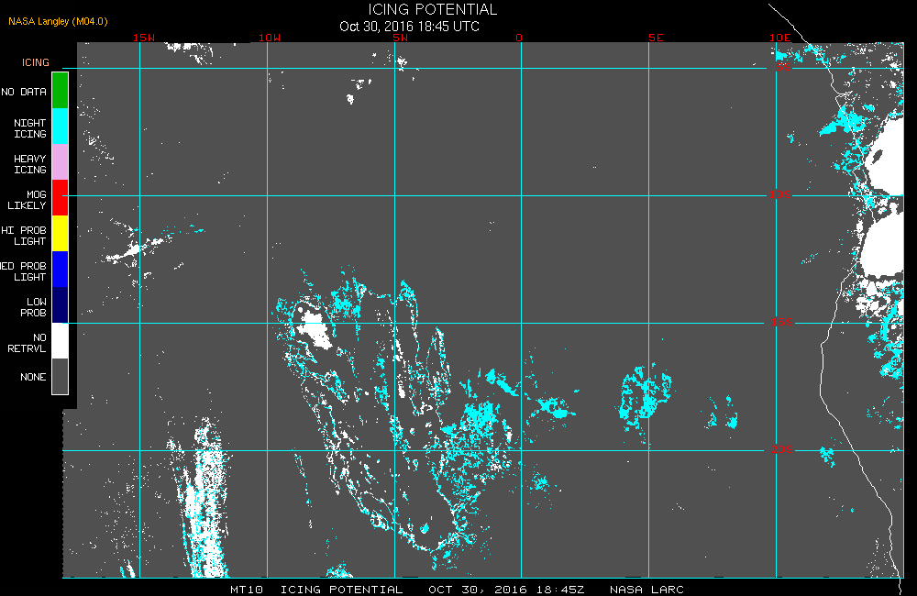Click the yellow HI PROB LIGHT swatch
Image resolution: width=917 pixels, height=596 pixels.
point(61,234)
